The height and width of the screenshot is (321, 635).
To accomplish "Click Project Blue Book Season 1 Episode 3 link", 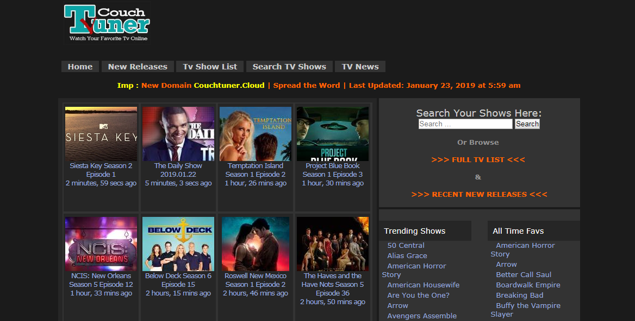I will point(333,170).
